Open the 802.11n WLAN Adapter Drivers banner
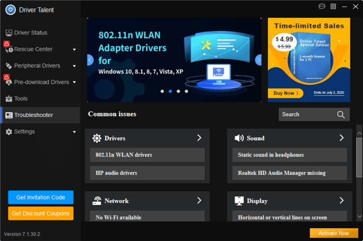The width and height of the screenshot is (363, 241). [x=174, y=60]
